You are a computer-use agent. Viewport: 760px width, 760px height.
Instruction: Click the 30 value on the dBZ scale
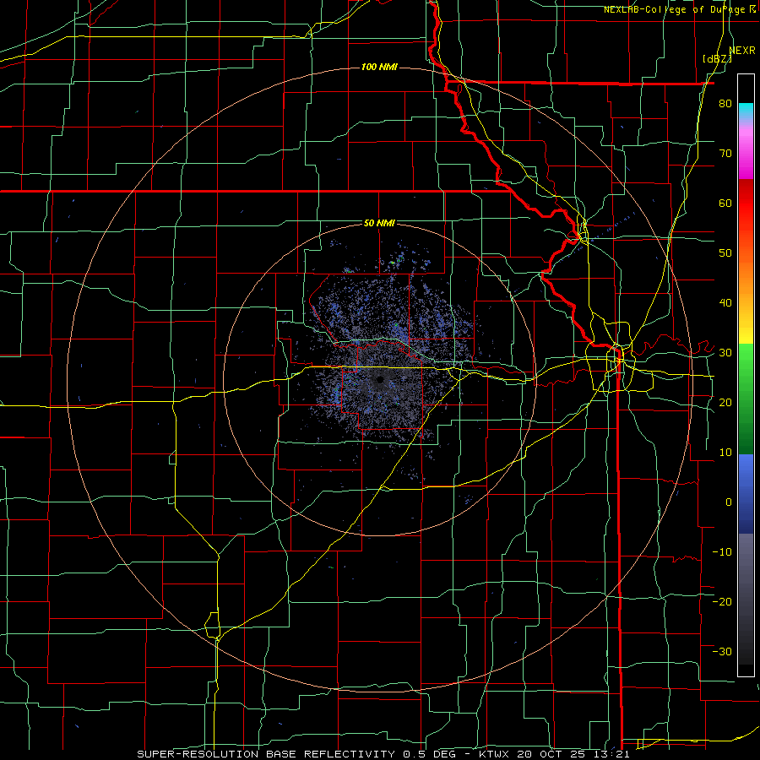725,353
